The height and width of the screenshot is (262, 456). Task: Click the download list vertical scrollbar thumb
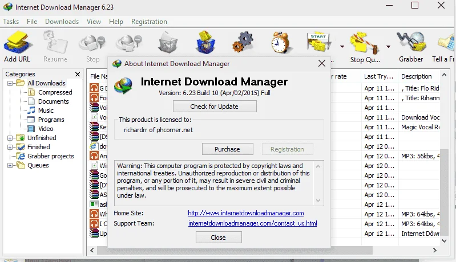(x=444, y=191)
